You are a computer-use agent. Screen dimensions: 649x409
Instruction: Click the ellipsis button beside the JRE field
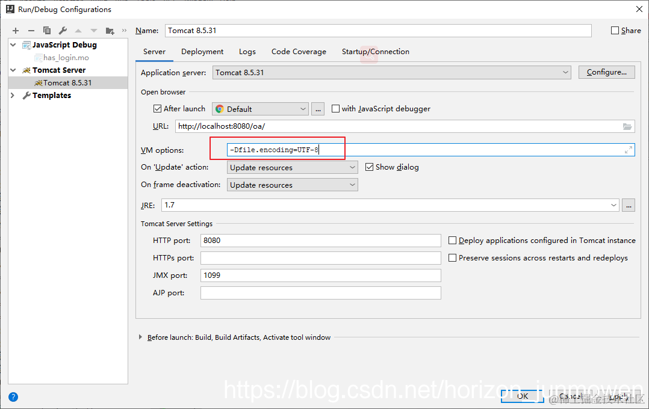(x=629, y=205)
